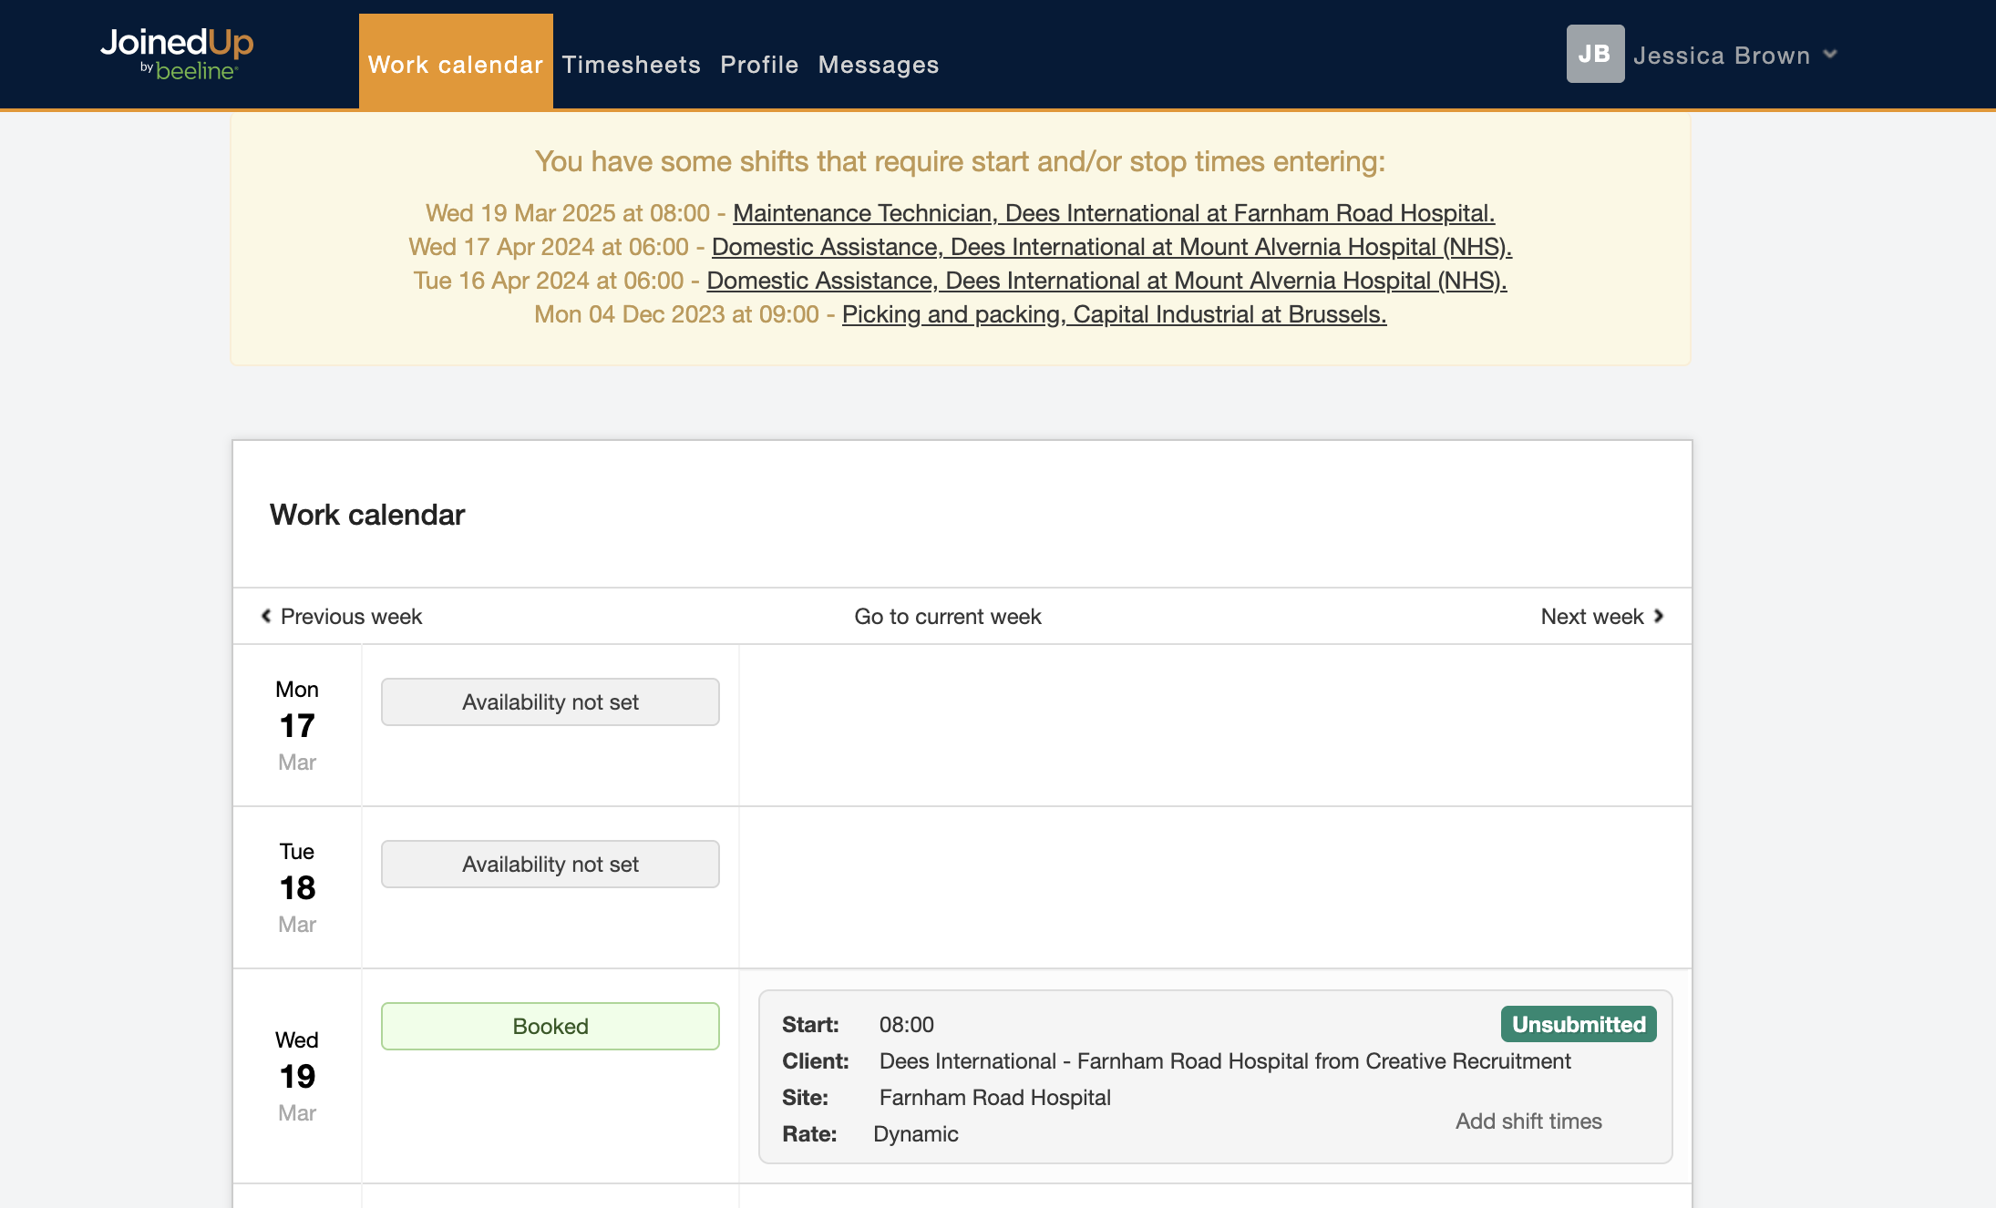Viewport: 1996px width, 1208px height.
Task: Click the Next week chevron arrow
Action: coord(1659,616)
